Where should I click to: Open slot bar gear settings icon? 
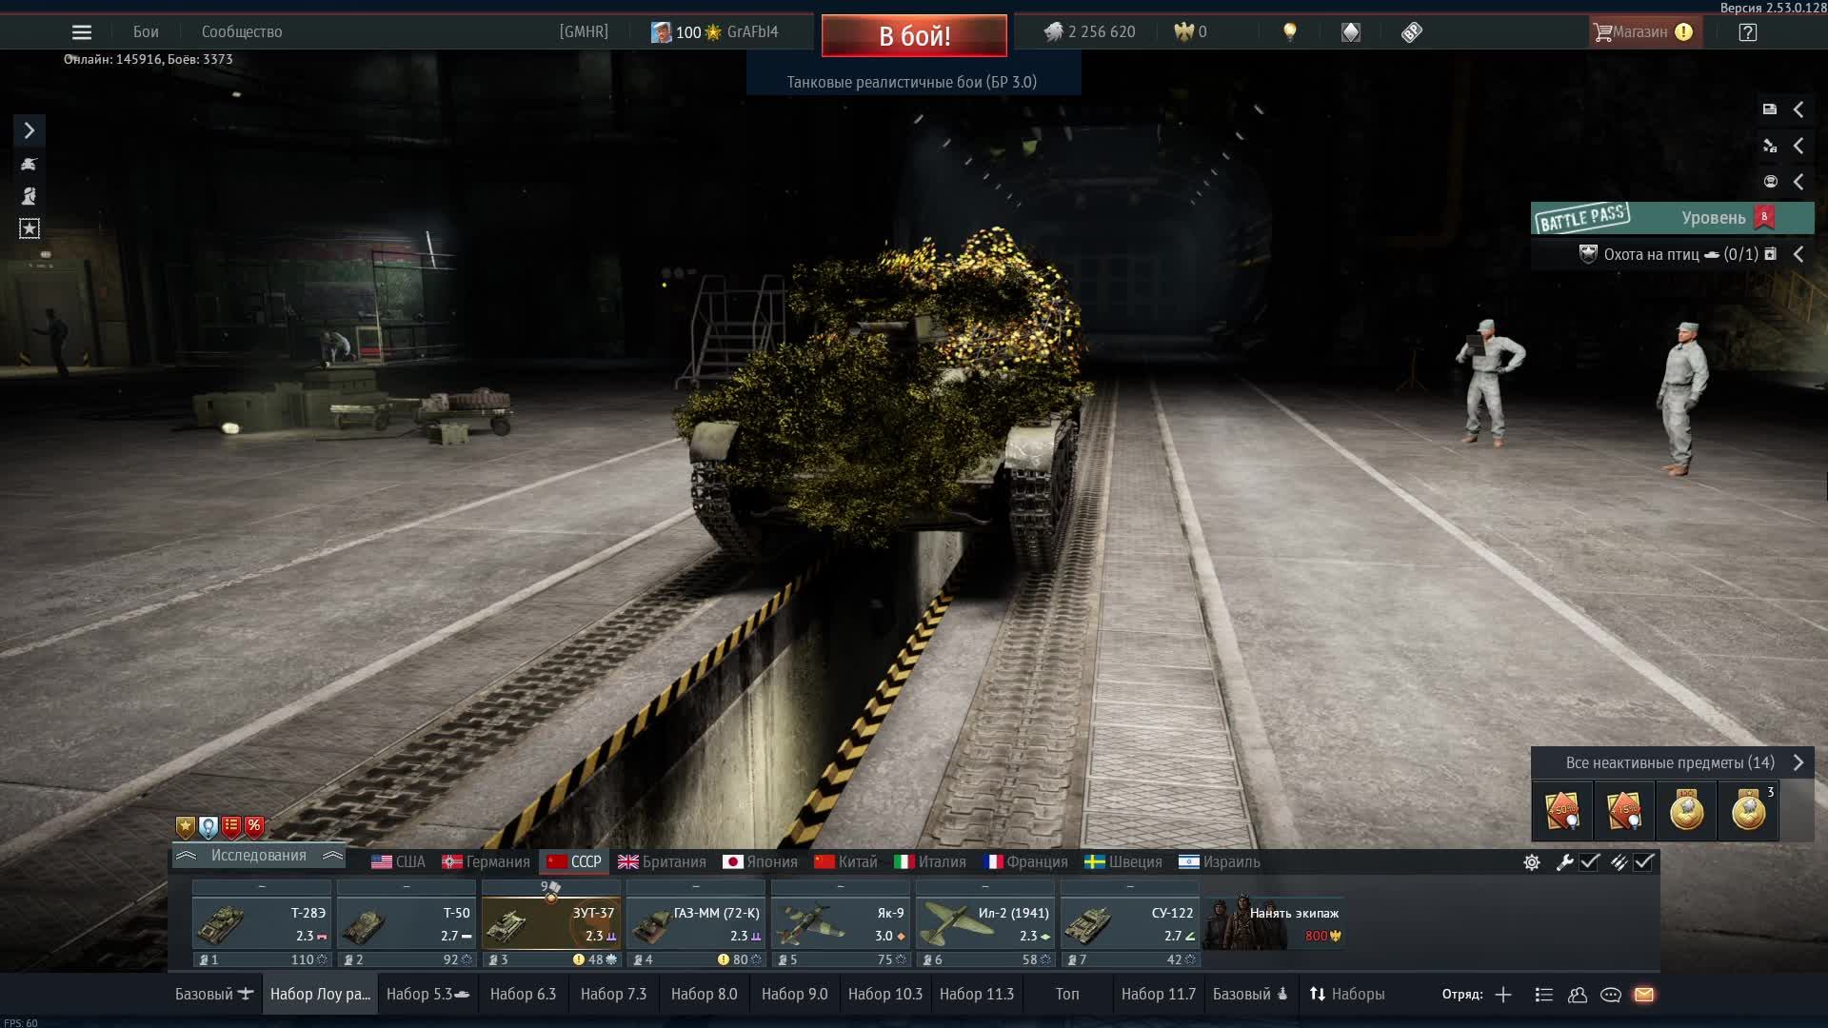[x=1532, y=862]
